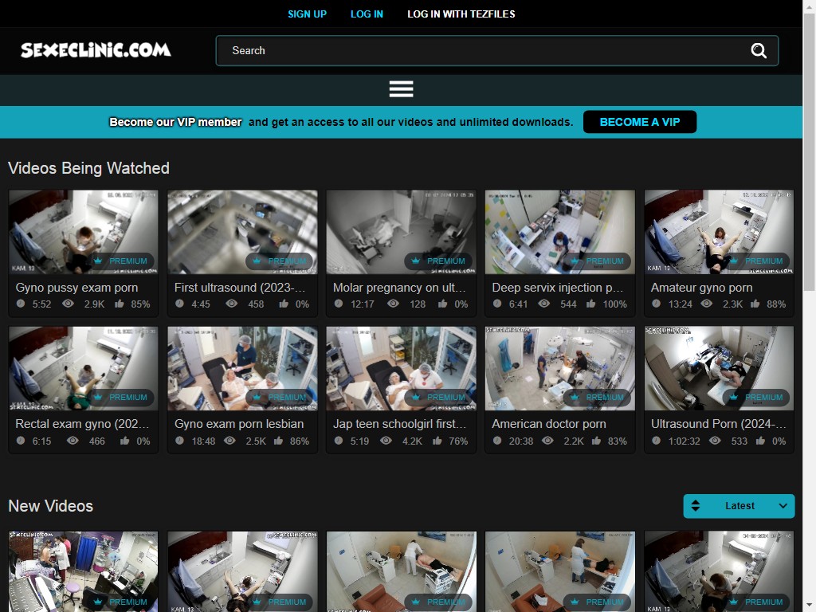Choose LOG IN WITH TEZFILES
Screen dimensions: 816x612
[x=461, y=14]
